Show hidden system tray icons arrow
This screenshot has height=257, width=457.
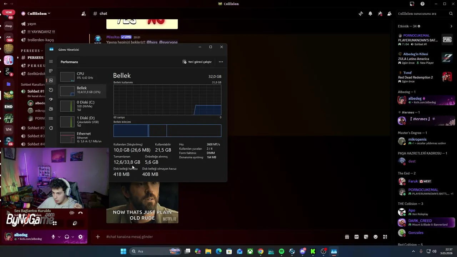click(x=413, y=251)
